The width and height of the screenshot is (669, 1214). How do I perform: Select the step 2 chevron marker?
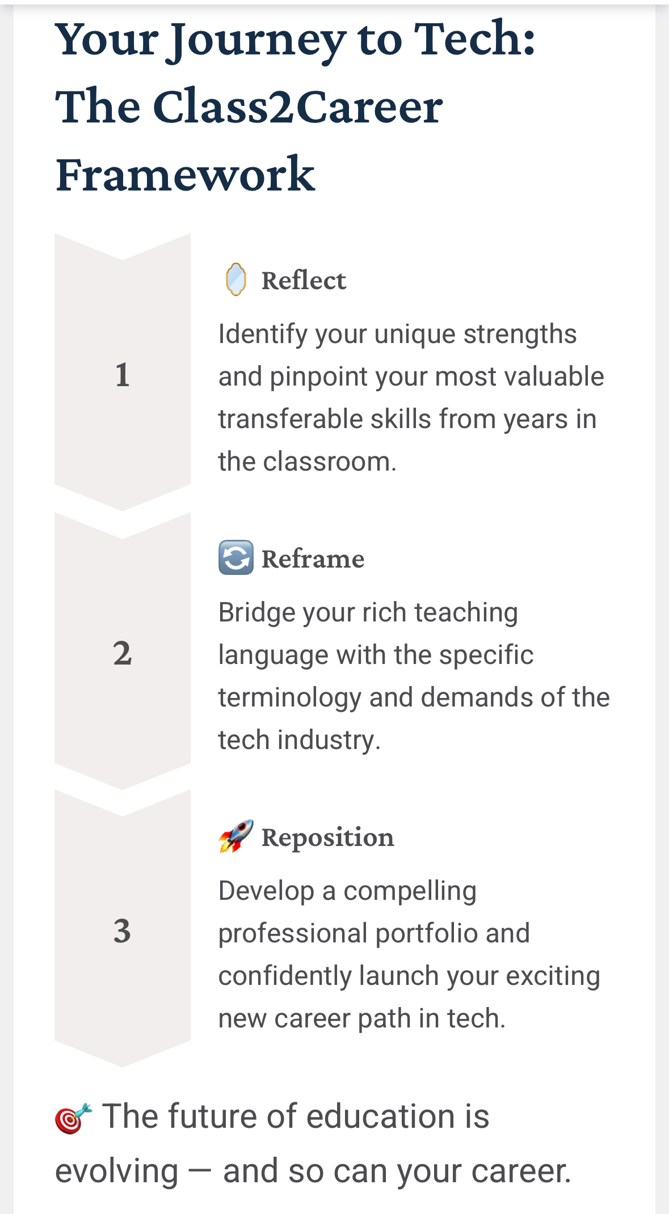coord(122,653)
